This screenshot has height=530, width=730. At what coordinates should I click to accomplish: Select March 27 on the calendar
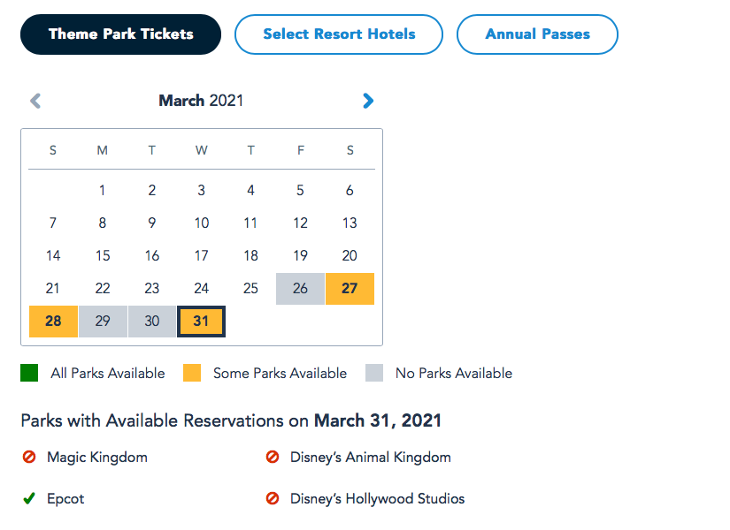pos(350,288)
